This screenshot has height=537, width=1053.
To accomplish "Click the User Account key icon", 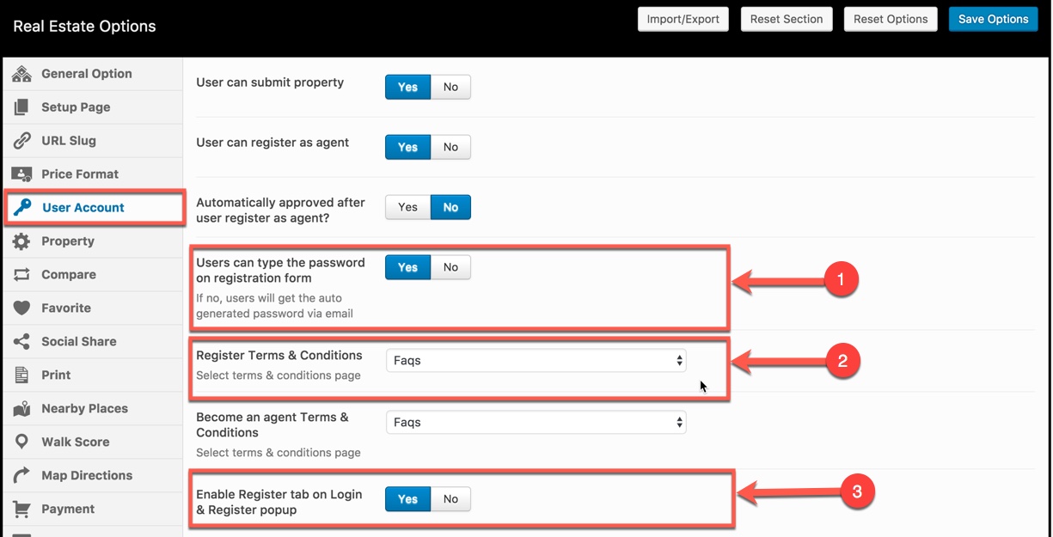I will coord(22,208).
